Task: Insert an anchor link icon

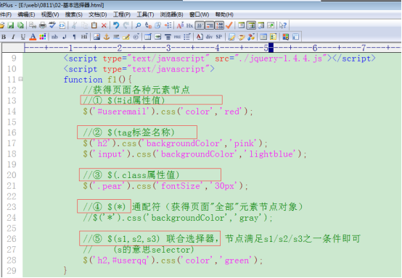Action: pyautogui.click(x=107, y=37)
